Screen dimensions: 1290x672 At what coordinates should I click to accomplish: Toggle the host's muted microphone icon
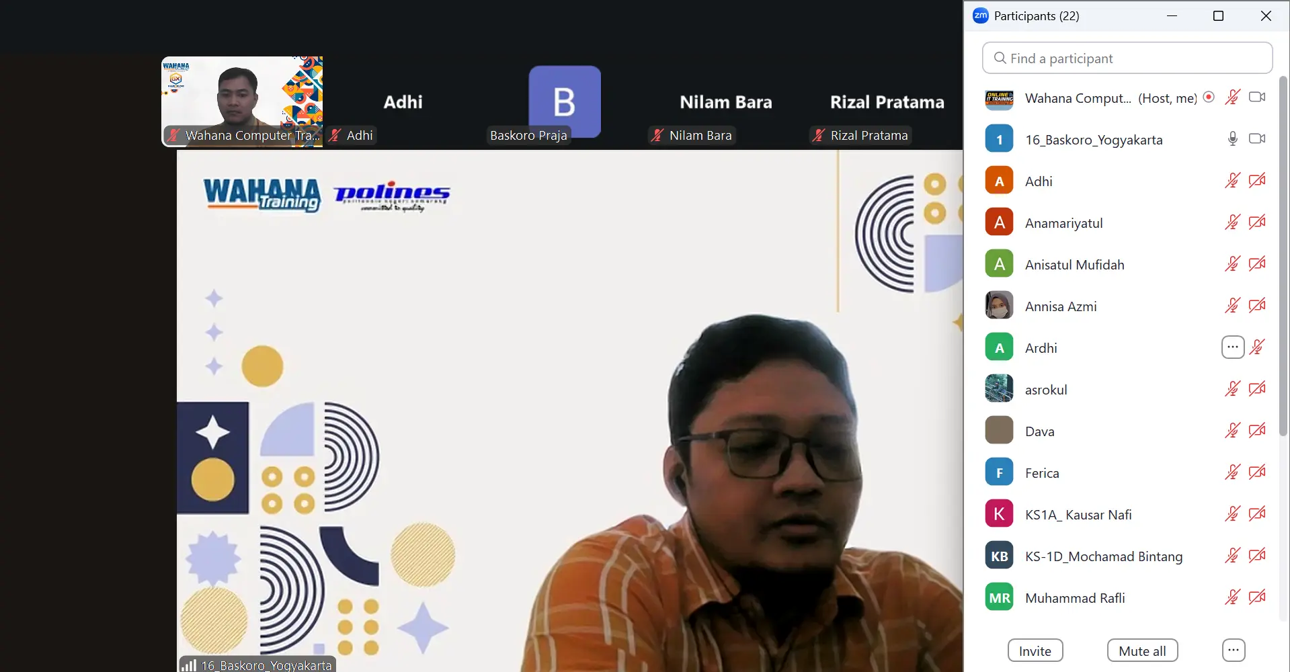click(1232, 97)
